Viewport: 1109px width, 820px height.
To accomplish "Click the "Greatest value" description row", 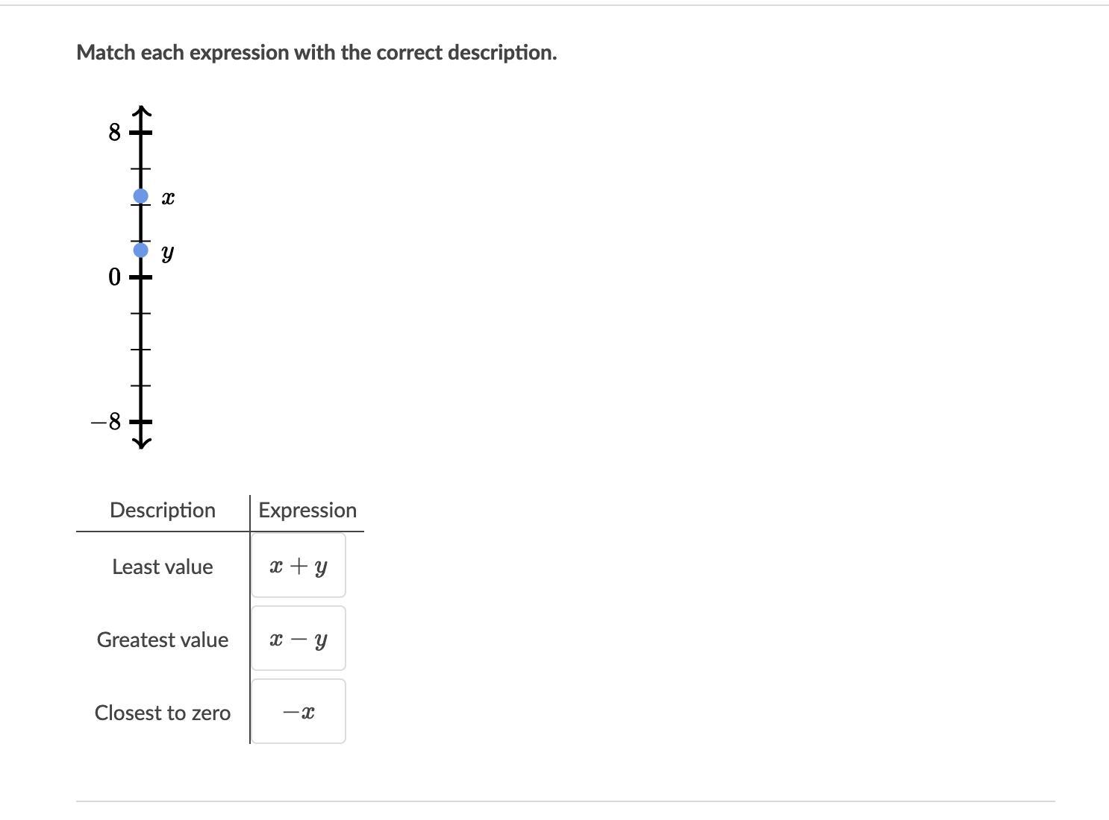I will coord(163,640).
